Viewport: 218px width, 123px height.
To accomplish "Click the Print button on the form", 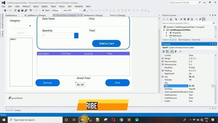I will [x=118, y=83].
